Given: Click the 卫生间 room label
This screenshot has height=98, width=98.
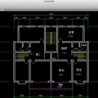Looking at the screenshot, I should [84, 45].
